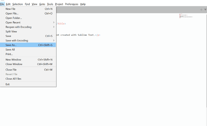Expand the Save with Encoding submenu
This screenshot has width=207, height=126.
click(28, 40)
